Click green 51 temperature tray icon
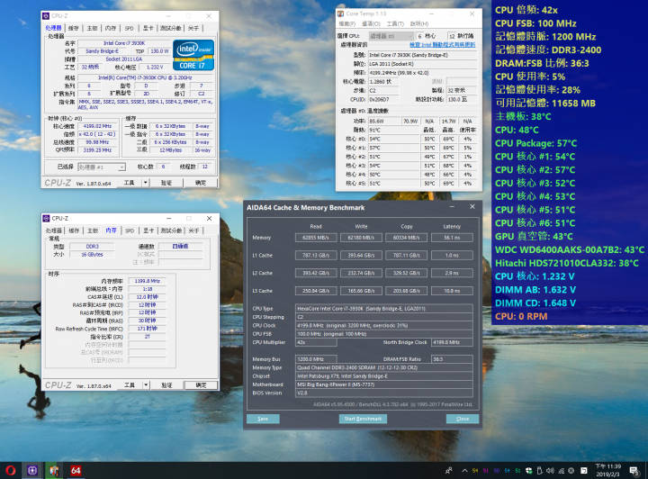This screenshot has height=479, width=648. (x=517, y=470)
